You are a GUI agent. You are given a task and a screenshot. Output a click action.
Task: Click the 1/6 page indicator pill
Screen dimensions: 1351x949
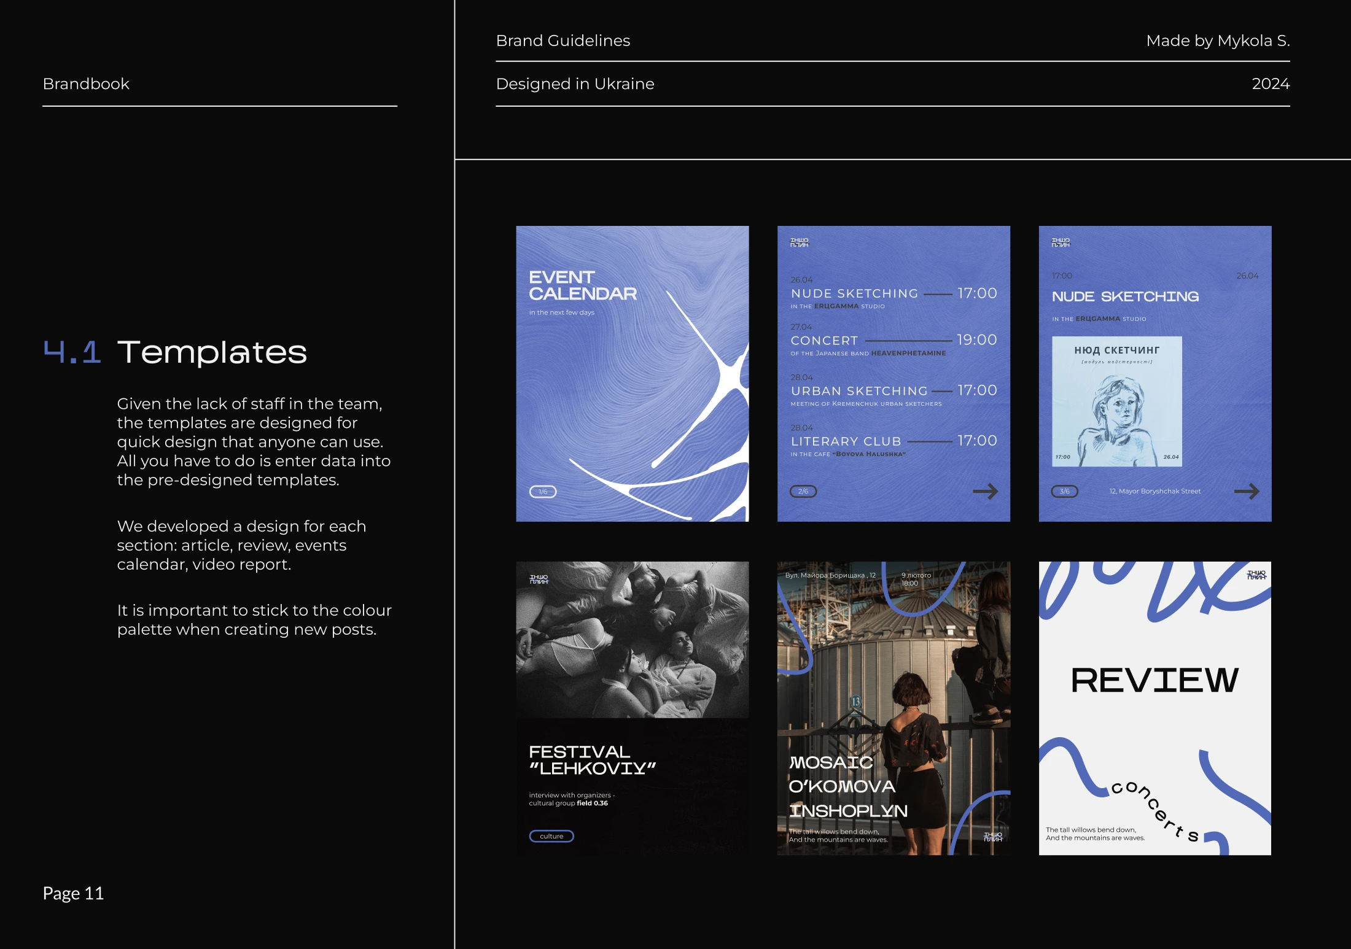click(x=543, y=492)
